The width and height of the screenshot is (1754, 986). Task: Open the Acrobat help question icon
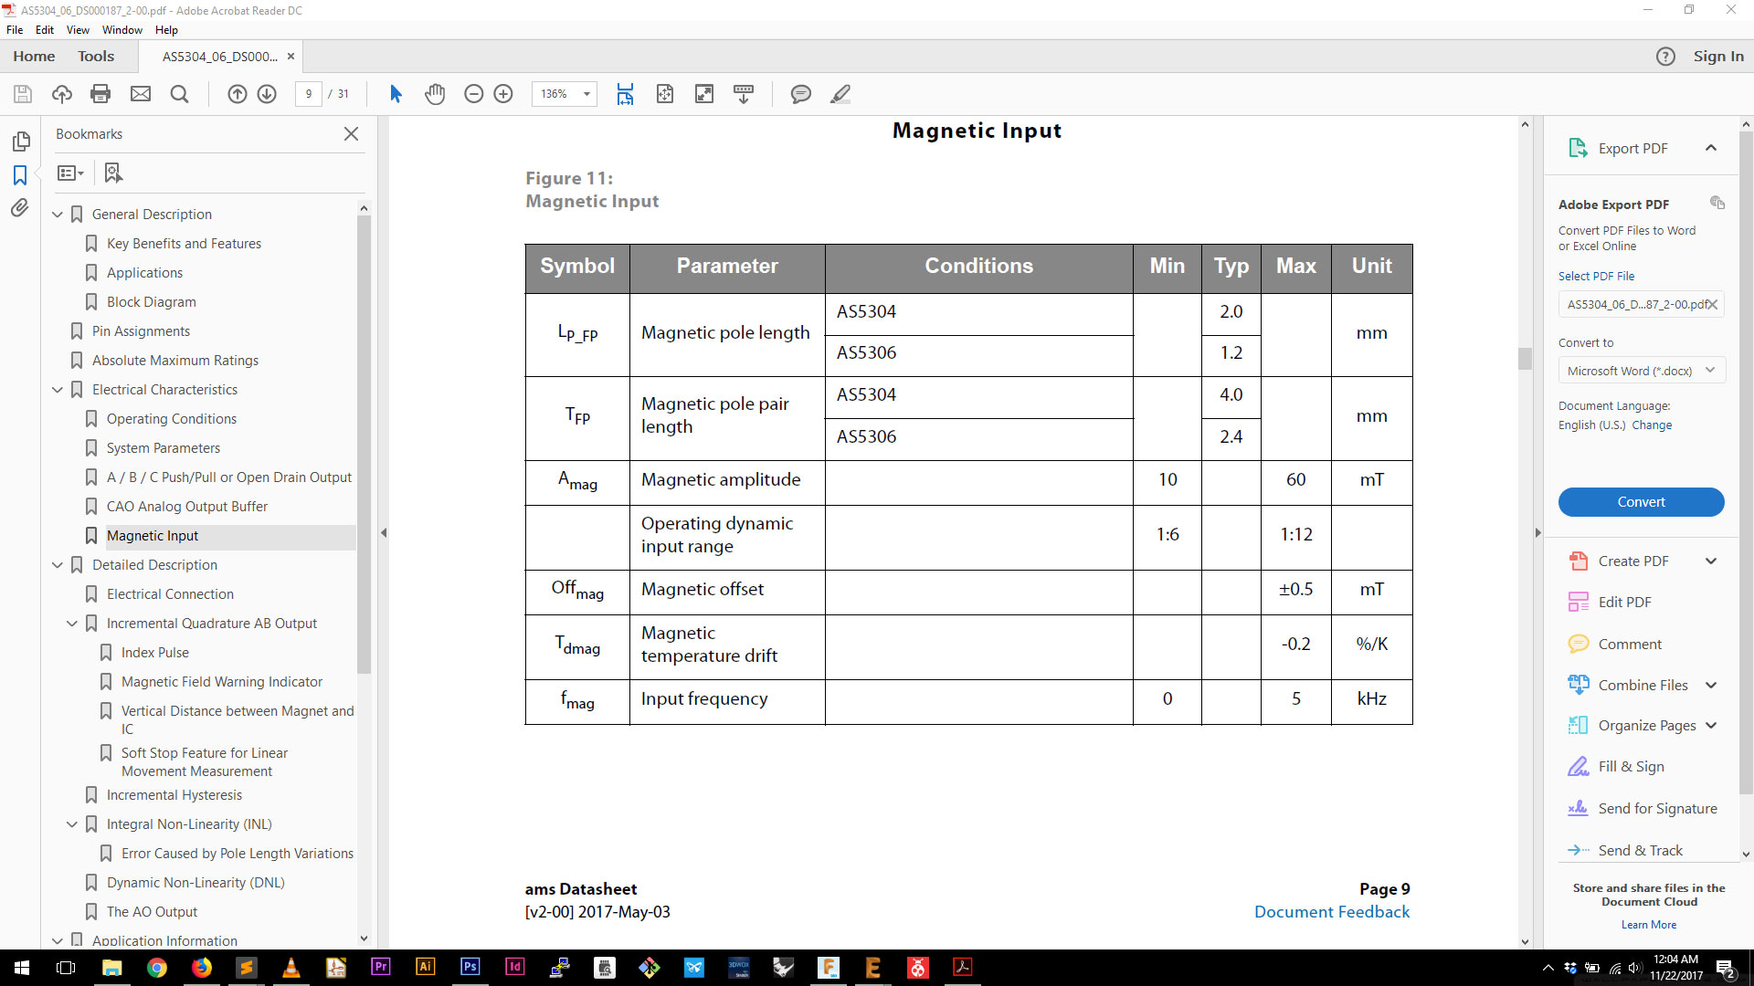coord(1665,57)
